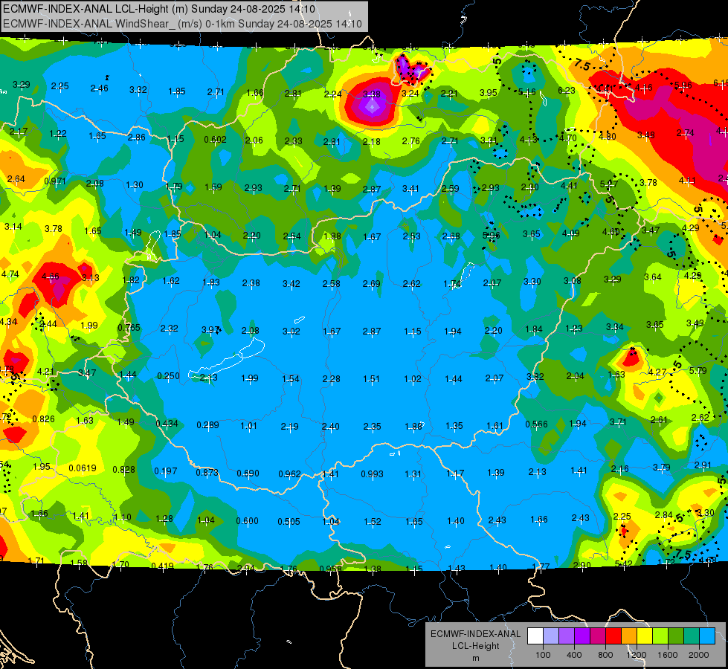Viewport: 728px width, 669px height.
Task: Click the legend tick label 2000
Action: pyautogui.click(x=699, y=655)
